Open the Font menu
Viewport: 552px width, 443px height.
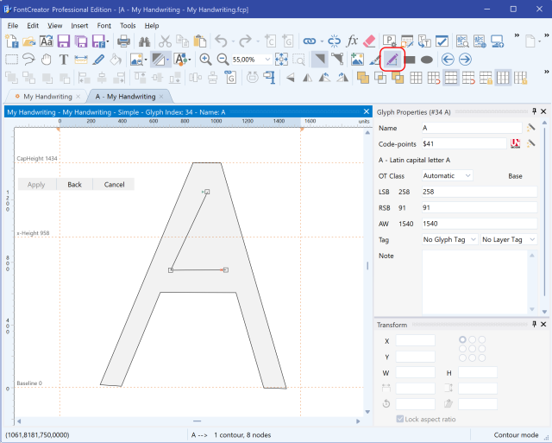(x=103, y=26)
